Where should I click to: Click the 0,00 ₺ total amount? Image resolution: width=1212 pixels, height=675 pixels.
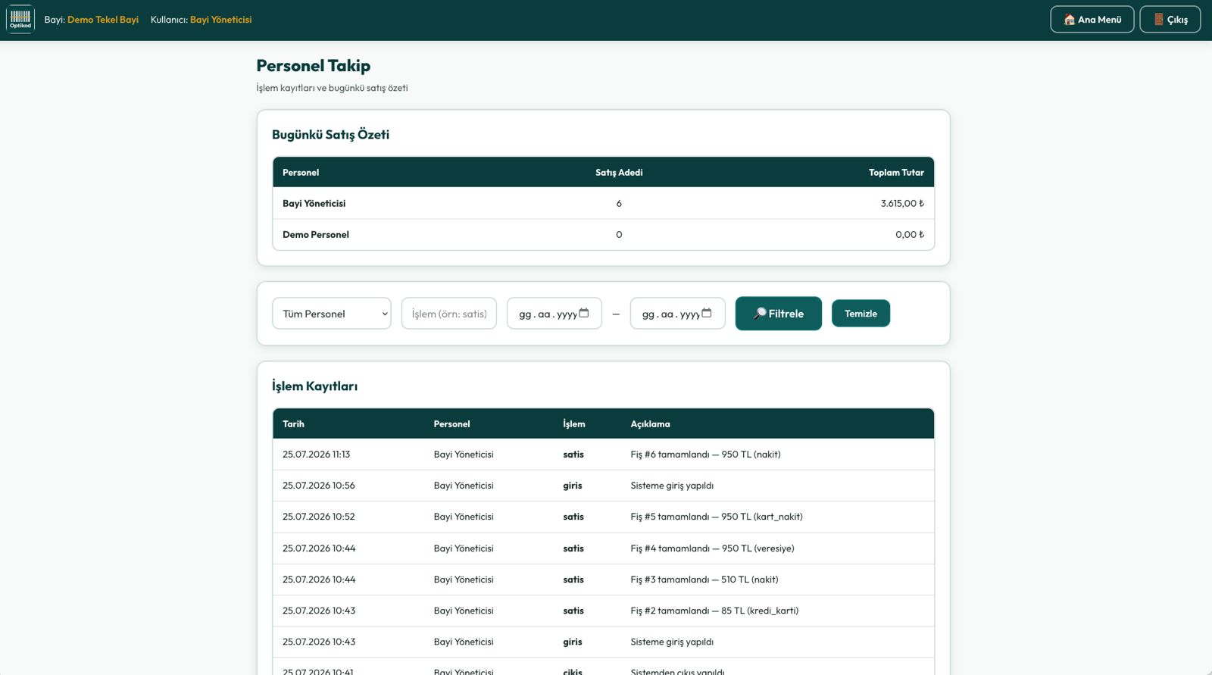coord(910,235)
